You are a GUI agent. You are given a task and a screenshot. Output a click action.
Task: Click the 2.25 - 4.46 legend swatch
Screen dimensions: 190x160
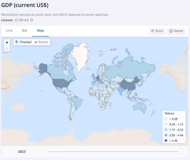tap(166, 135)
